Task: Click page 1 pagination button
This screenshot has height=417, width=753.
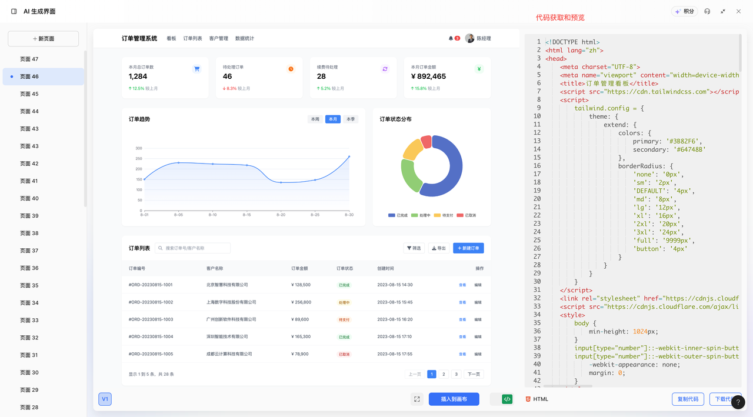Action: [x=432, y=374]
